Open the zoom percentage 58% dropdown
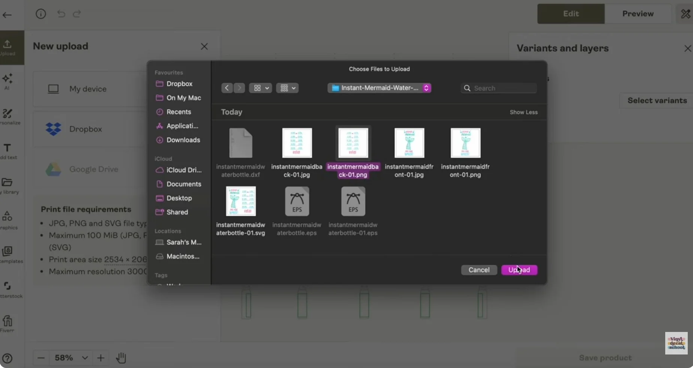 [71, 358]
